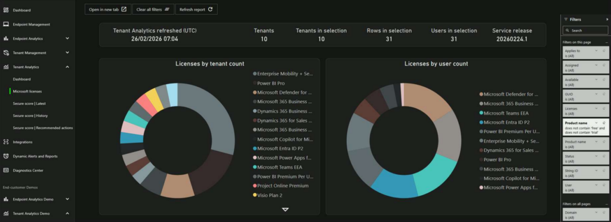Click the Dynamic Alerts and Reports clock icon
The width and height of the screenshot is (611, 222).
tap(6, 156)
